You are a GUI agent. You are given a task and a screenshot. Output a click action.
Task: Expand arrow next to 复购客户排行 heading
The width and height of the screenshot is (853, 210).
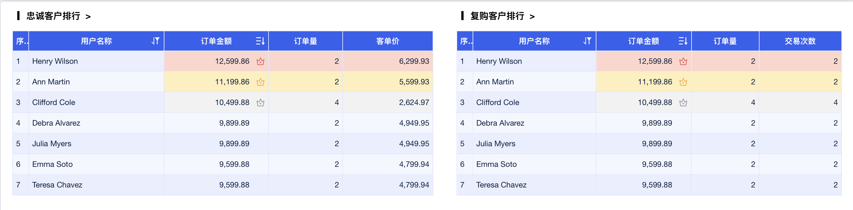[x=532, y=16]
